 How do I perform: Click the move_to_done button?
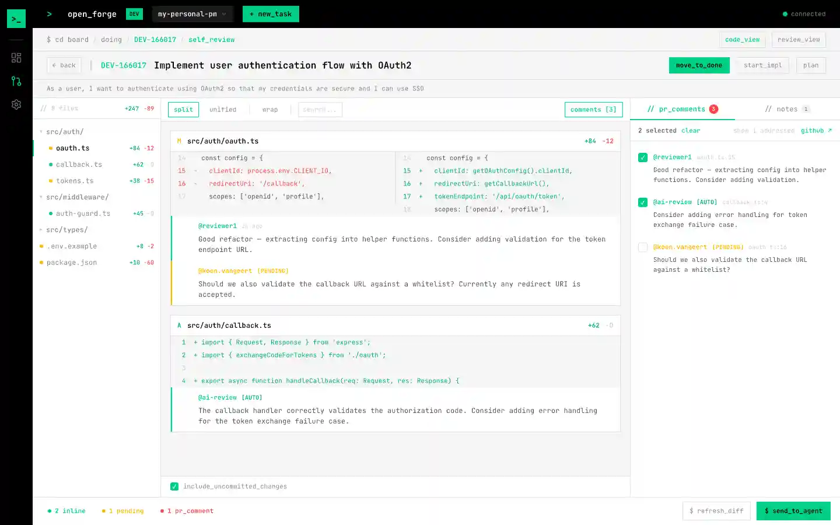[x=699, y=65]
